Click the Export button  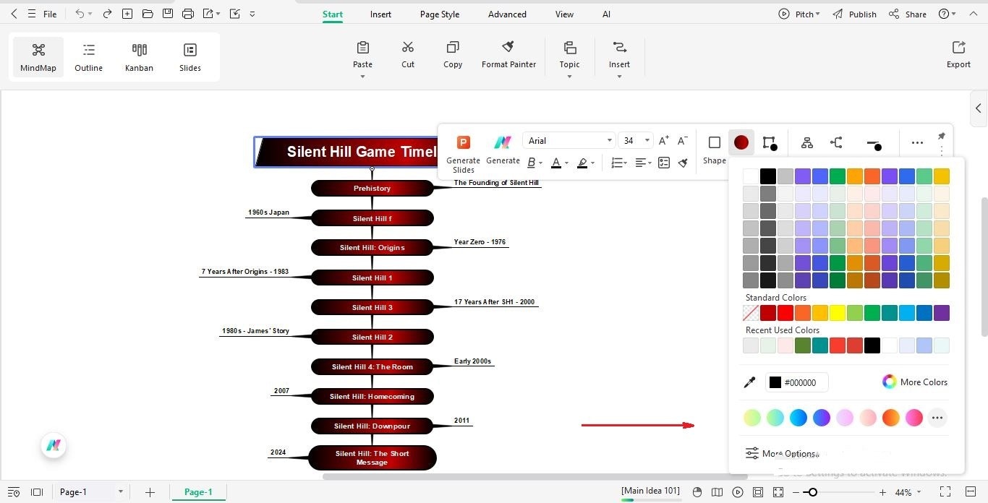click(x=958, y=54)
